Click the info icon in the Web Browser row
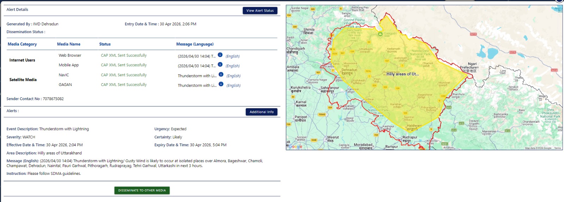Viewport: 564px width, 202px height. pyautogui.click(x=220, y=55)
